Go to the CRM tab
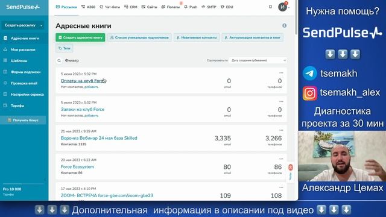 point(131,7)
